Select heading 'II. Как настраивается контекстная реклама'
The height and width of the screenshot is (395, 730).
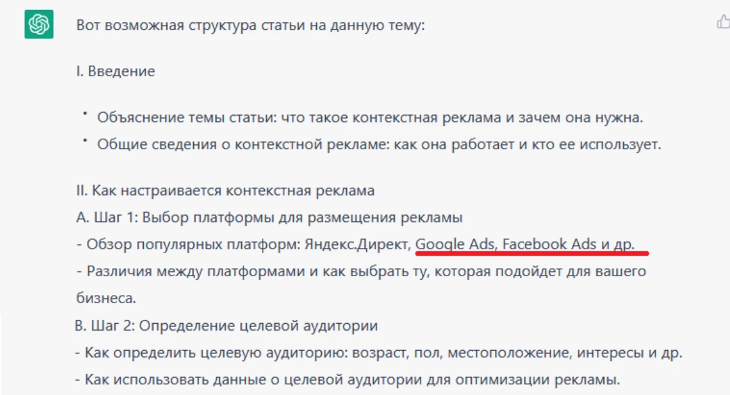point(226,190)
